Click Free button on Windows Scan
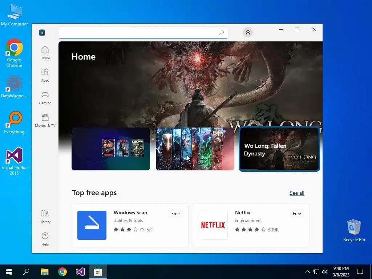The height and width of the screenshot is (279, 372). point(175,214)
